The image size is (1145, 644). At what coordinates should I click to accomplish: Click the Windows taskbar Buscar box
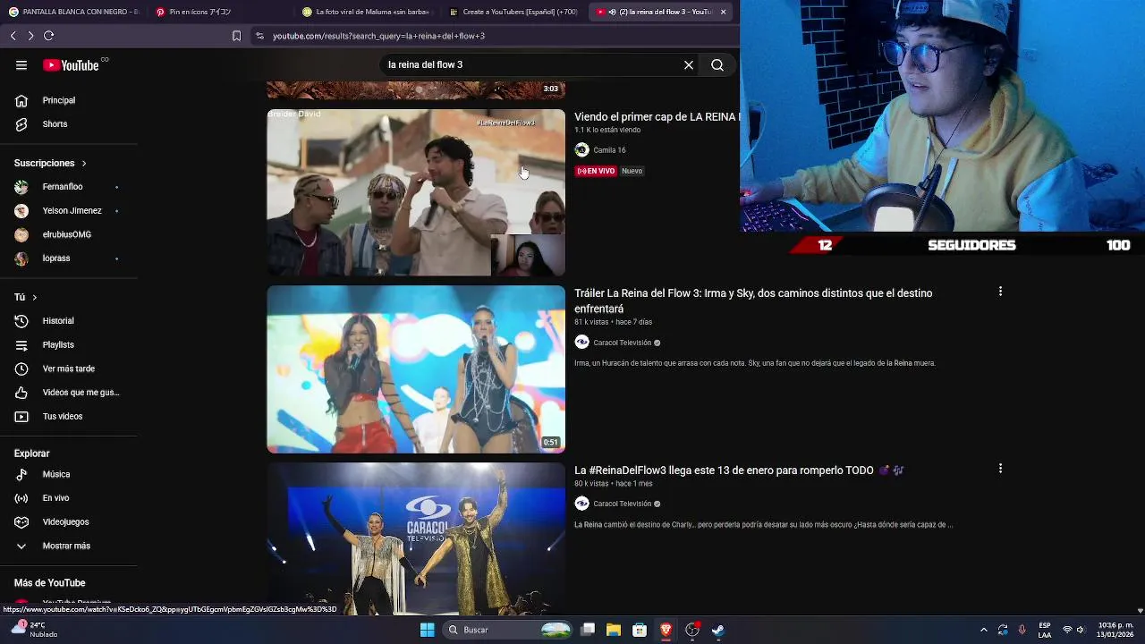click(508, 630)
